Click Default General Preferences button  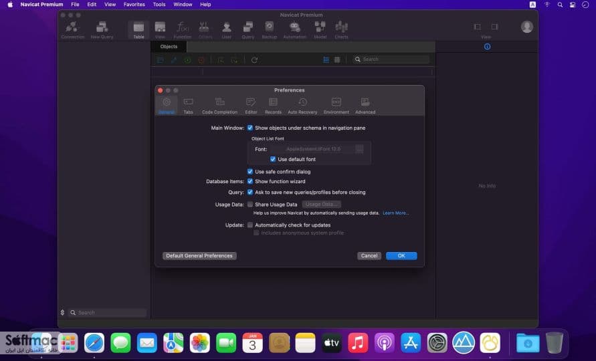[199, 256]
